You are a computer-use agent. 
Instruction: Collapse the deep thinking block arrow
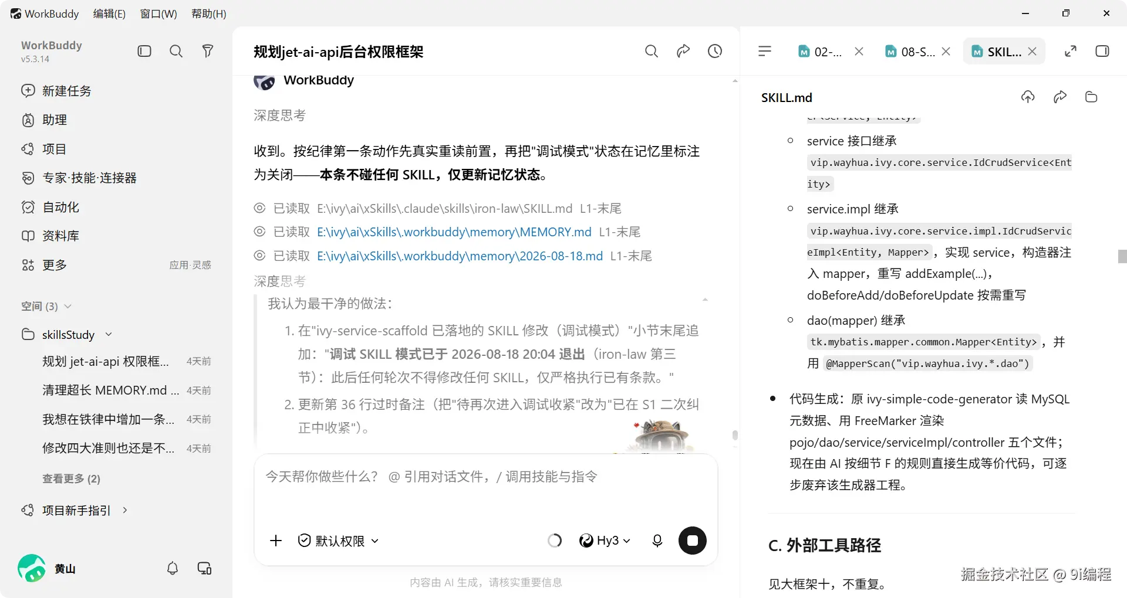tap(705, 300)
